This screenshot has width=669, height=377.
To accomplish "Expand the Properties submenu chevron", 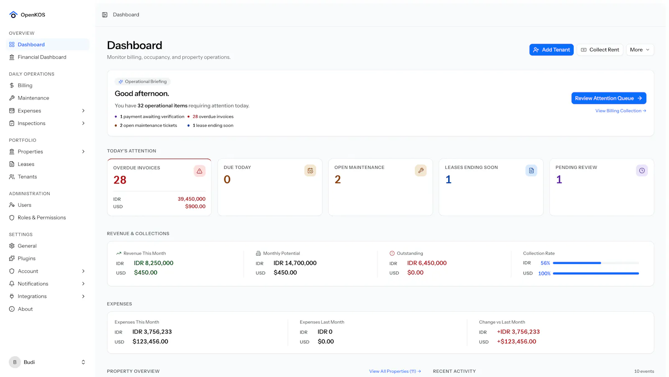I will coord(83,152).
